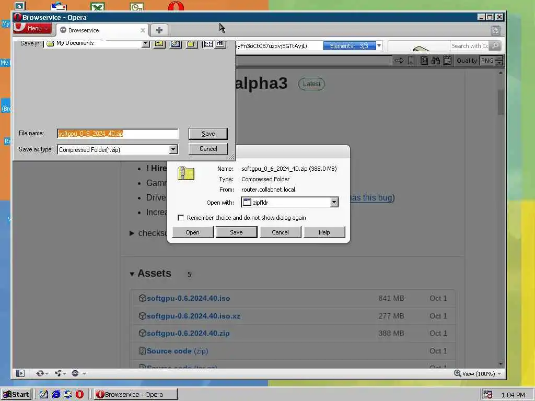The height and width of the screenshot is (401, 535).
Task: Click the Elements 3/3 progress bar
Action: [350, 46]
